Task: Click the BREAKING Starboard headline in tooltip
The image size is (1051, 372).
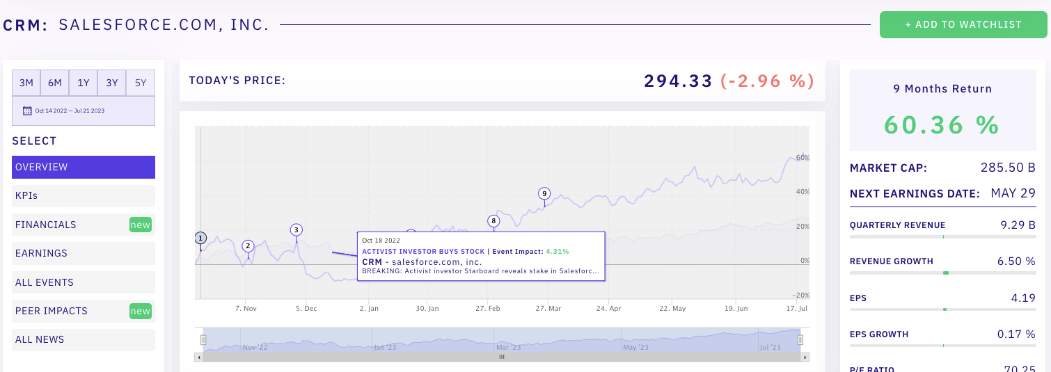Action: coord(481,271)
